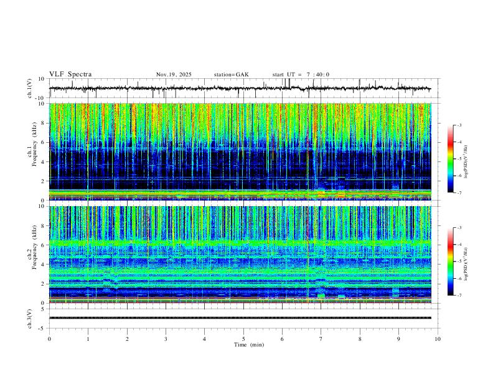This screenshot has width=493, height=380.
Task: Click the "-7" tick on the ch.2 colorbar
Action: point(459,295)
